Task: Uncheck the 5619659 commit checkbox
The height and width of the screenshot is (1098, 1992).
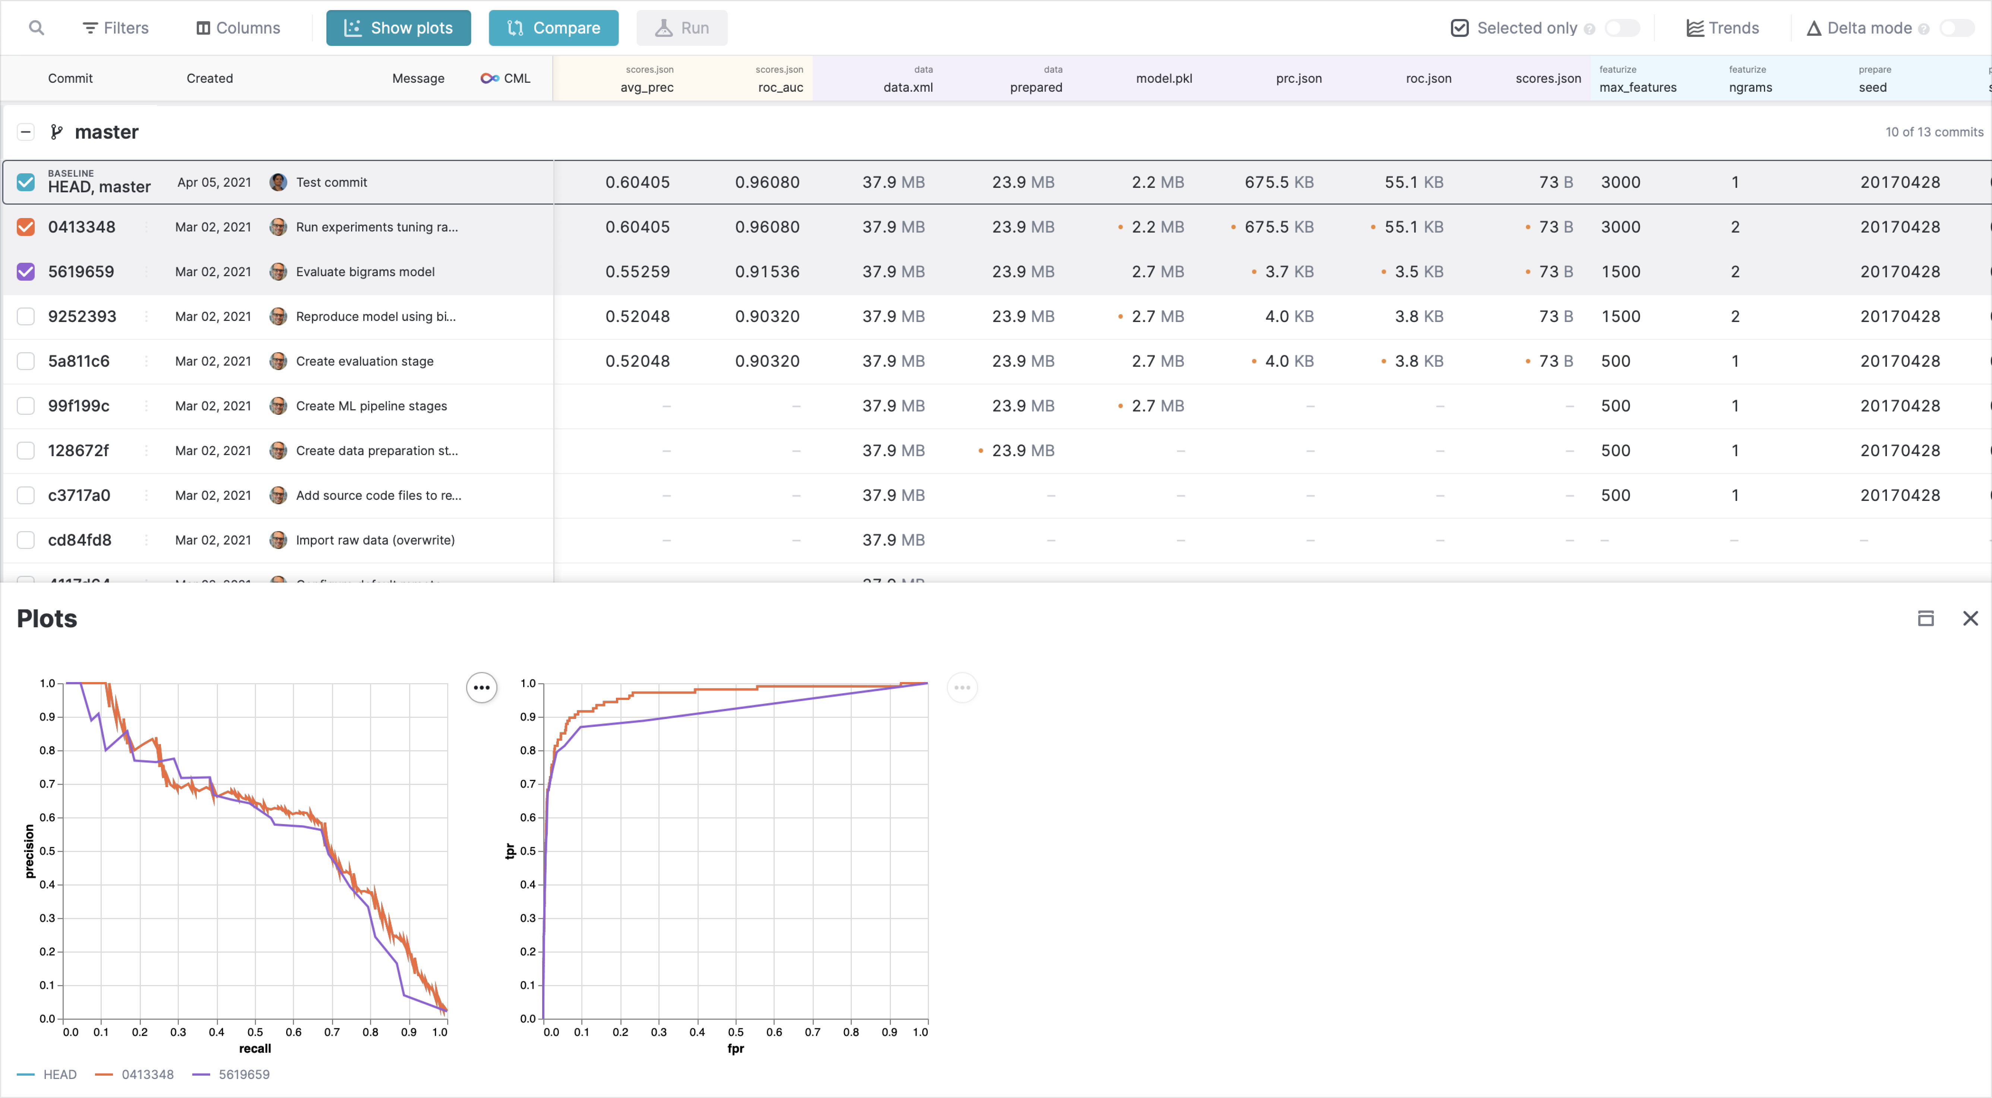Action: tap(25, 272)
